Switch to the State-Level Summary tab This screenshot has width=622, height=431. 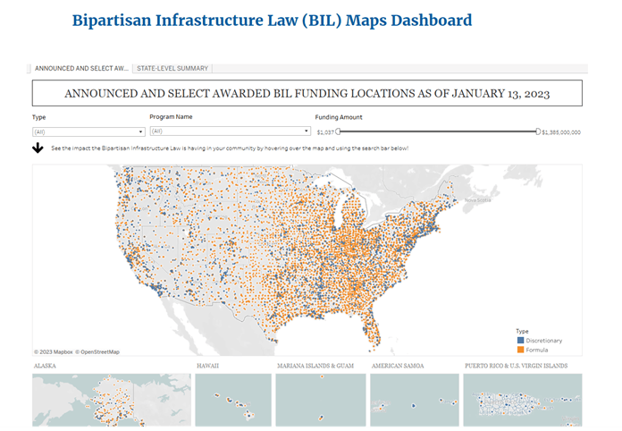pos(172,68)
